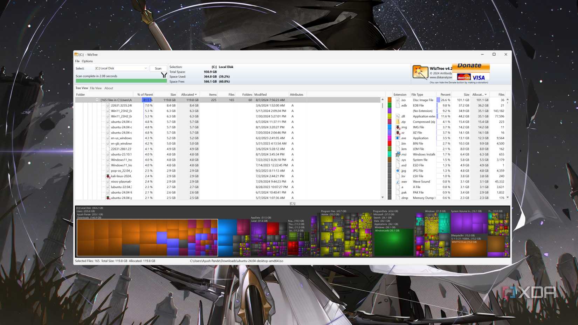Open the File menu

pos(77,61)
